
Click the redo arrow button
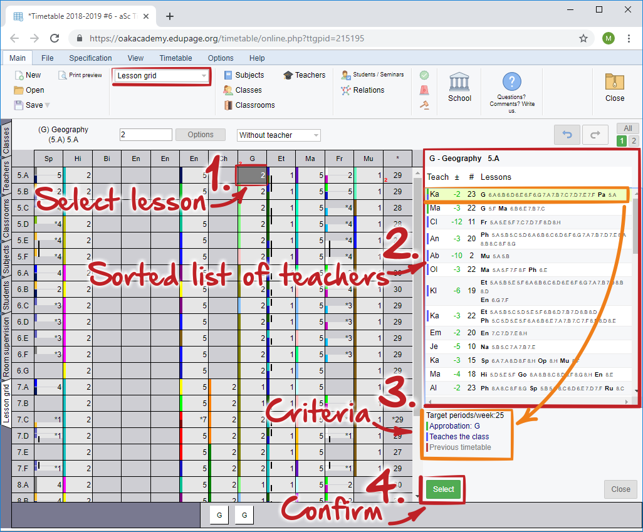[x=595, y=135]
